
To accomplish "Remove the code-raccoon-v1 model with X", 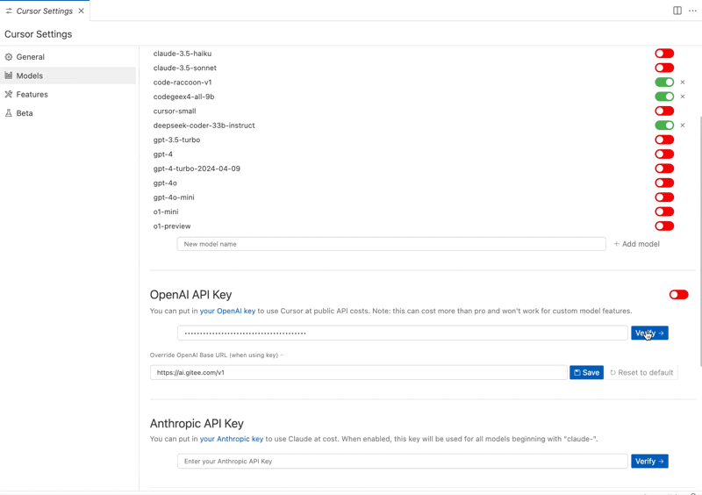I will [x=683, y=82].
